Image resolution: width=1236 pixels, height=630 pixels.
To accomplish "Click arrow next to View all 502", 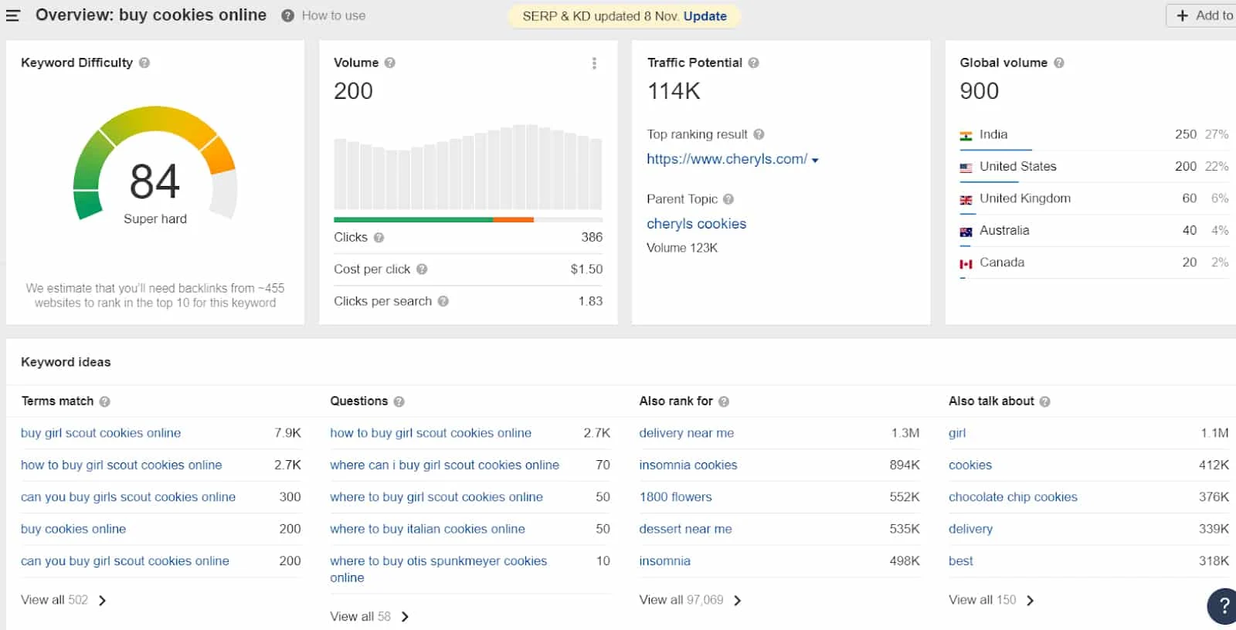I will 103,601.
